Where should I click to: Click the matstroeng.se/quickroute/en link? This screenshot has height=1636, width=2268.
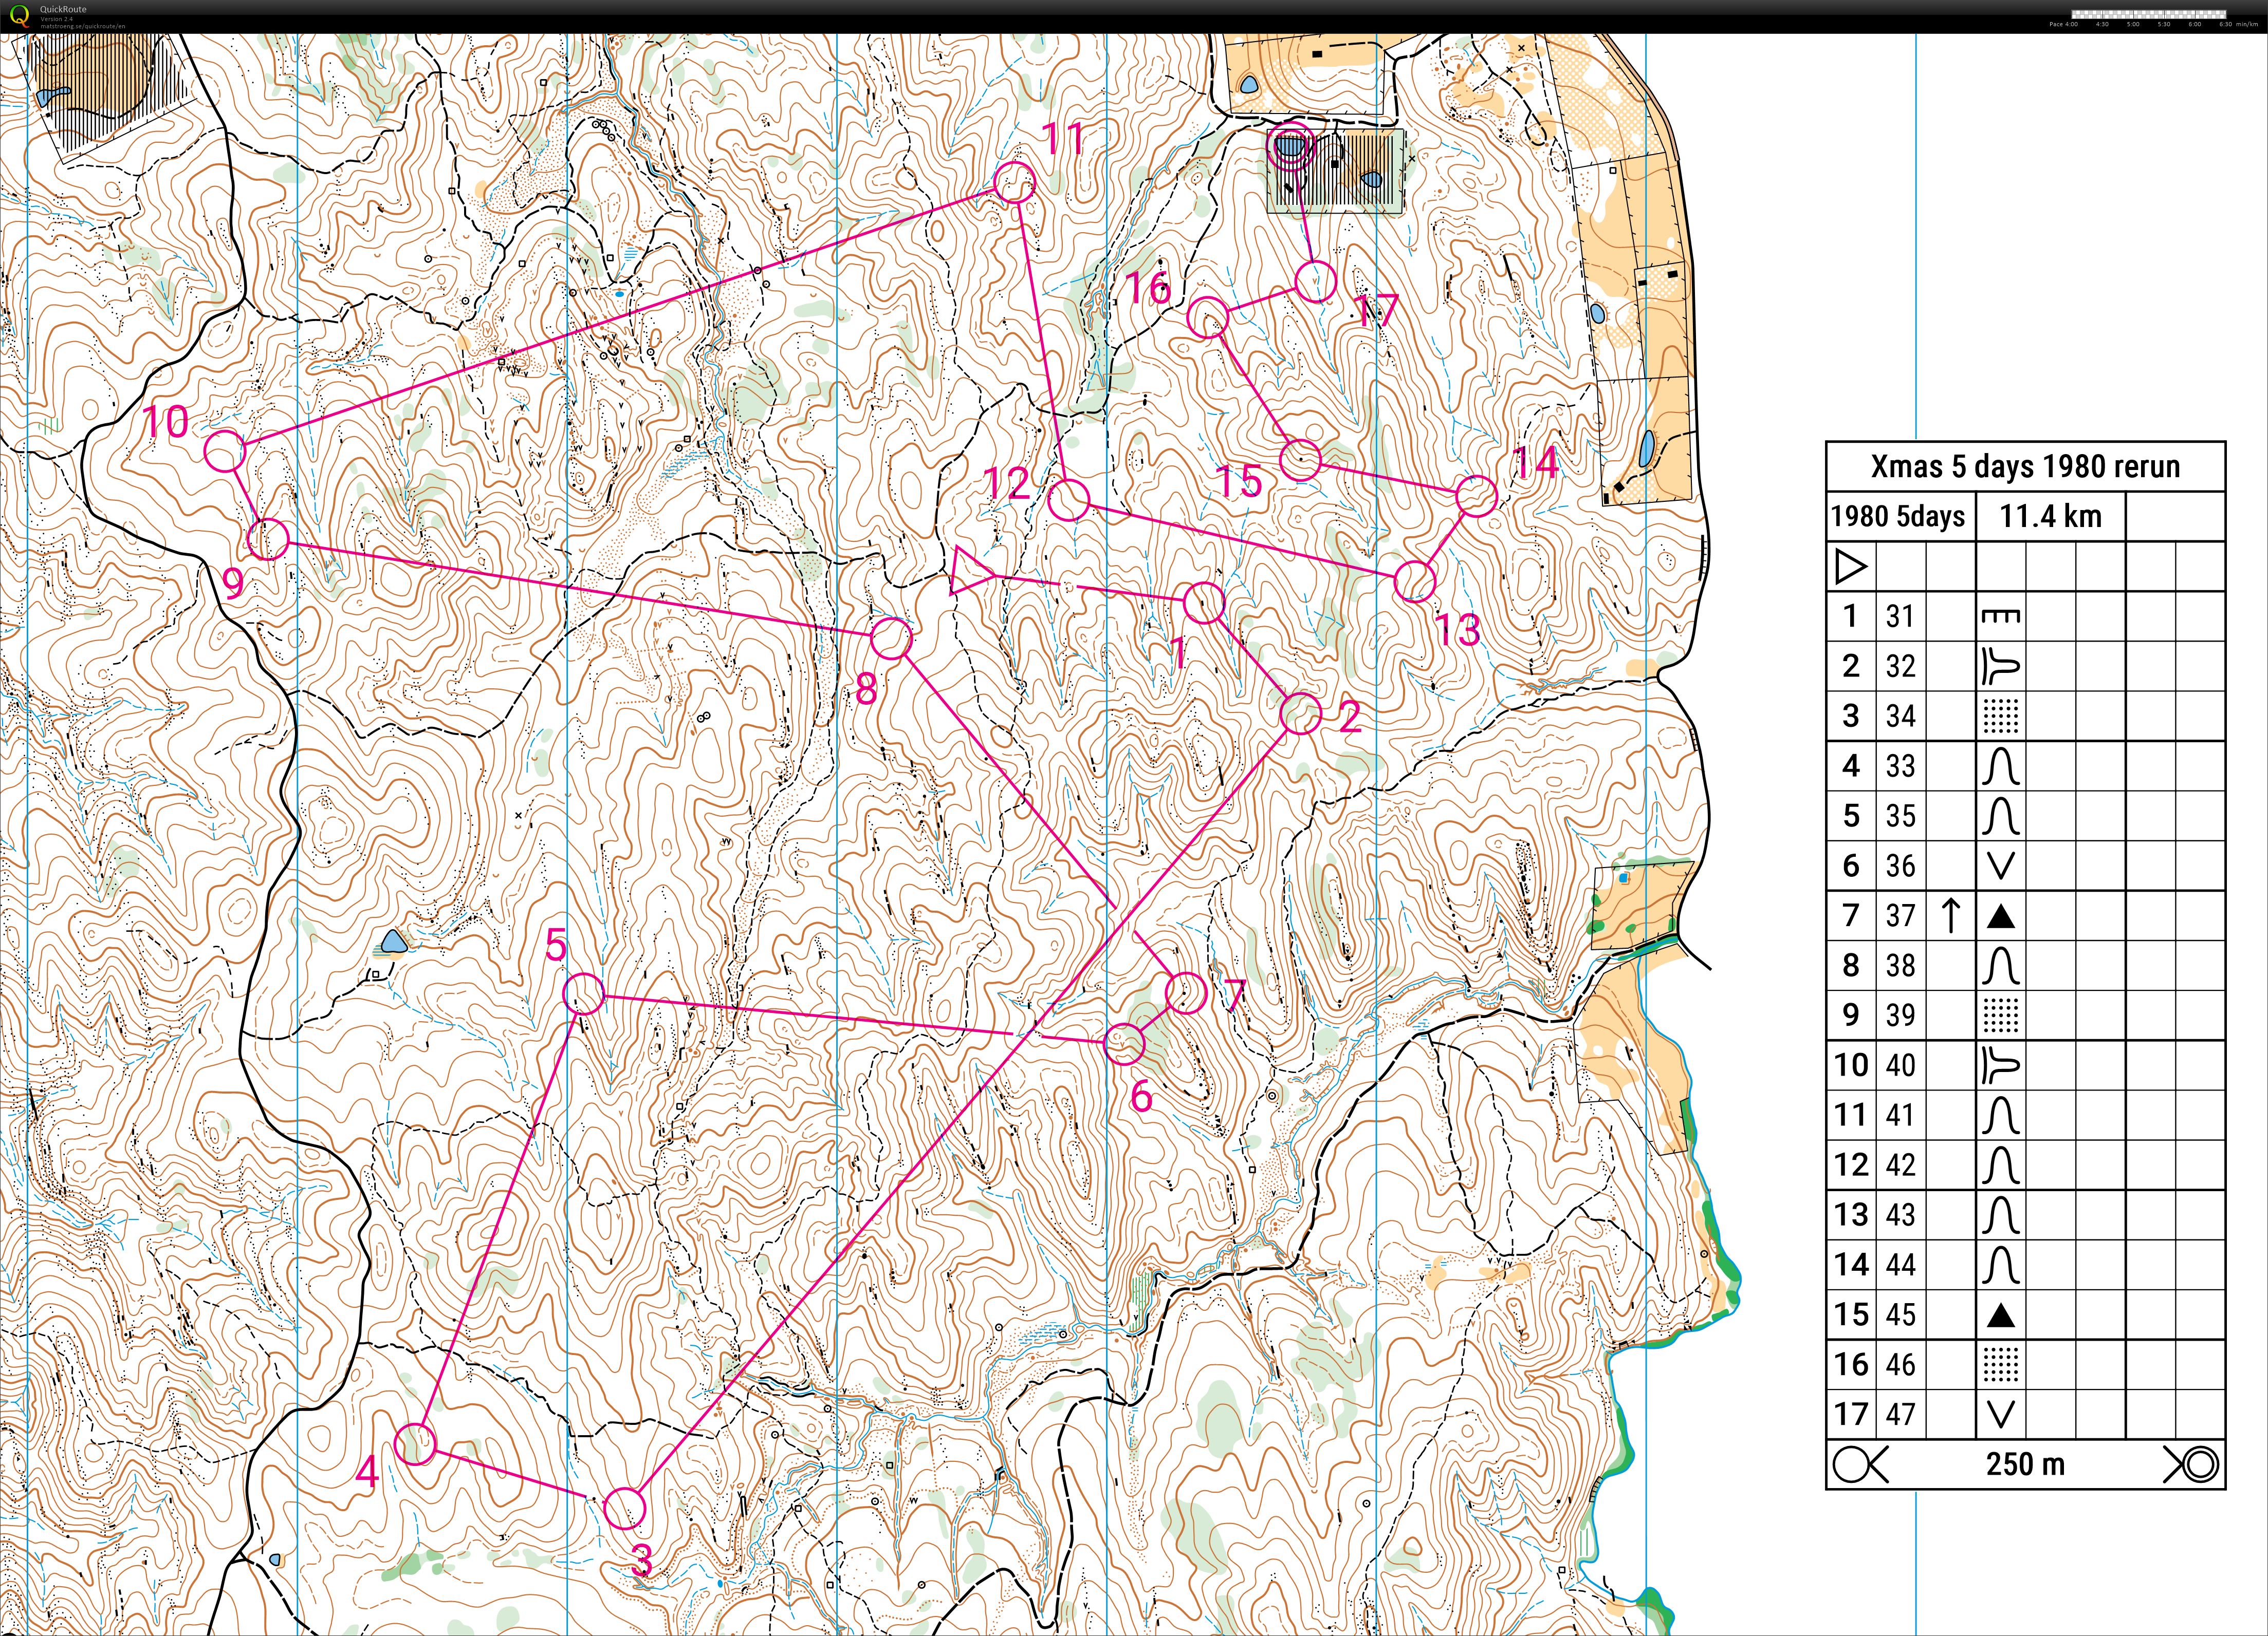click(x=83, y=25)
